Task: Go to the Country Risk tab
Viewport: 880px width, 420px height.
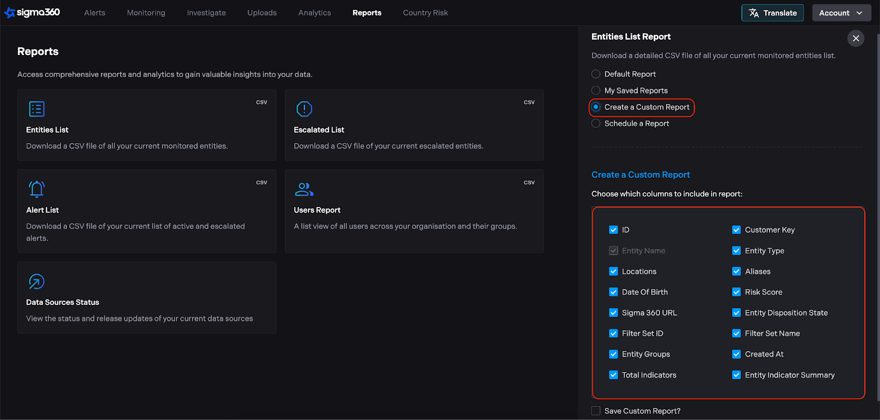Action: coord(425,13)
